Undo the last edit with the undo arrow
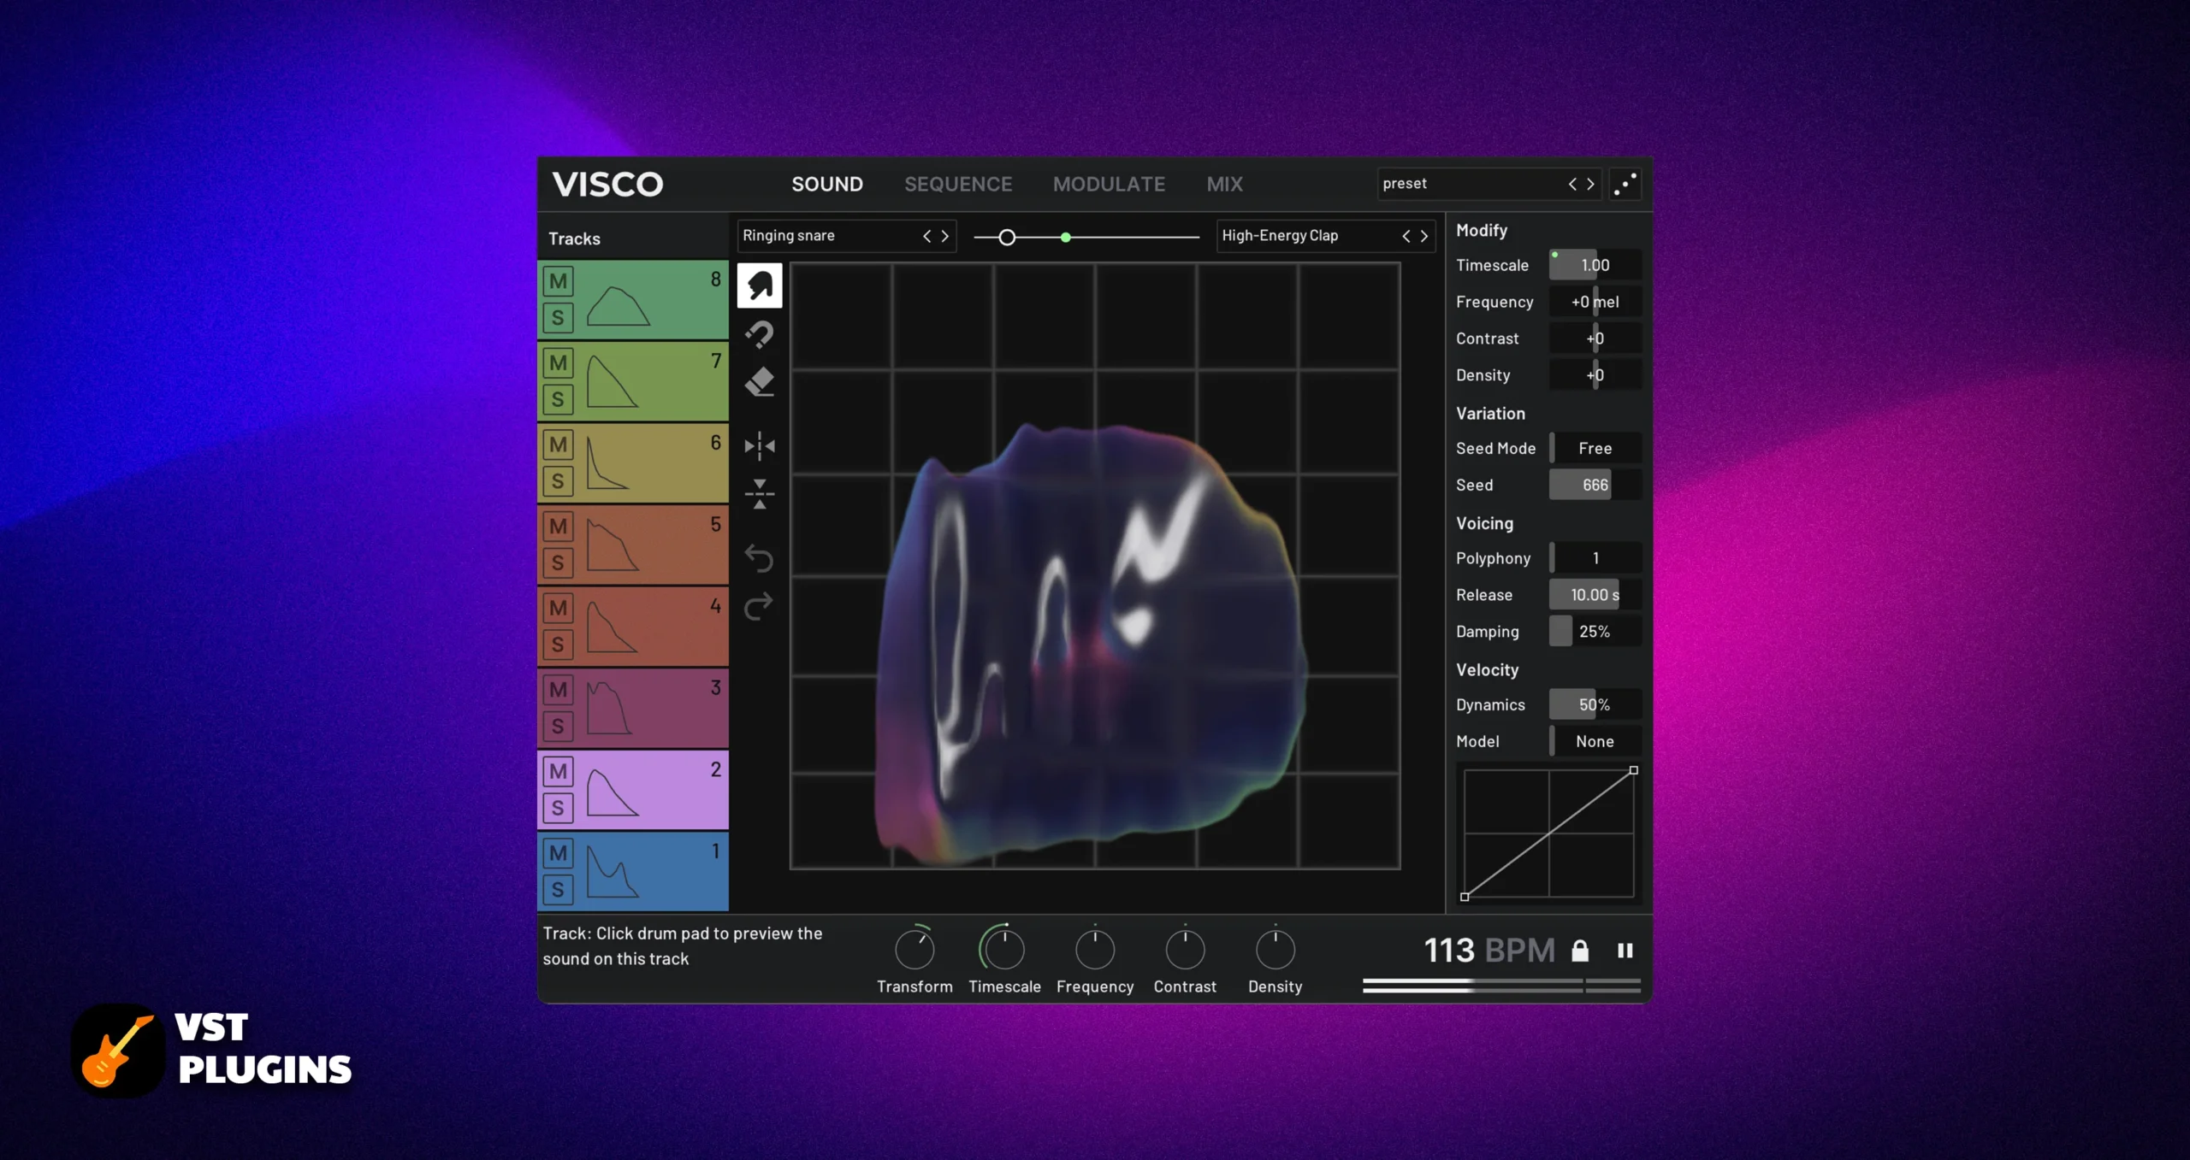This screenshot has width=2190, height=1160. (x=759, y=558)
